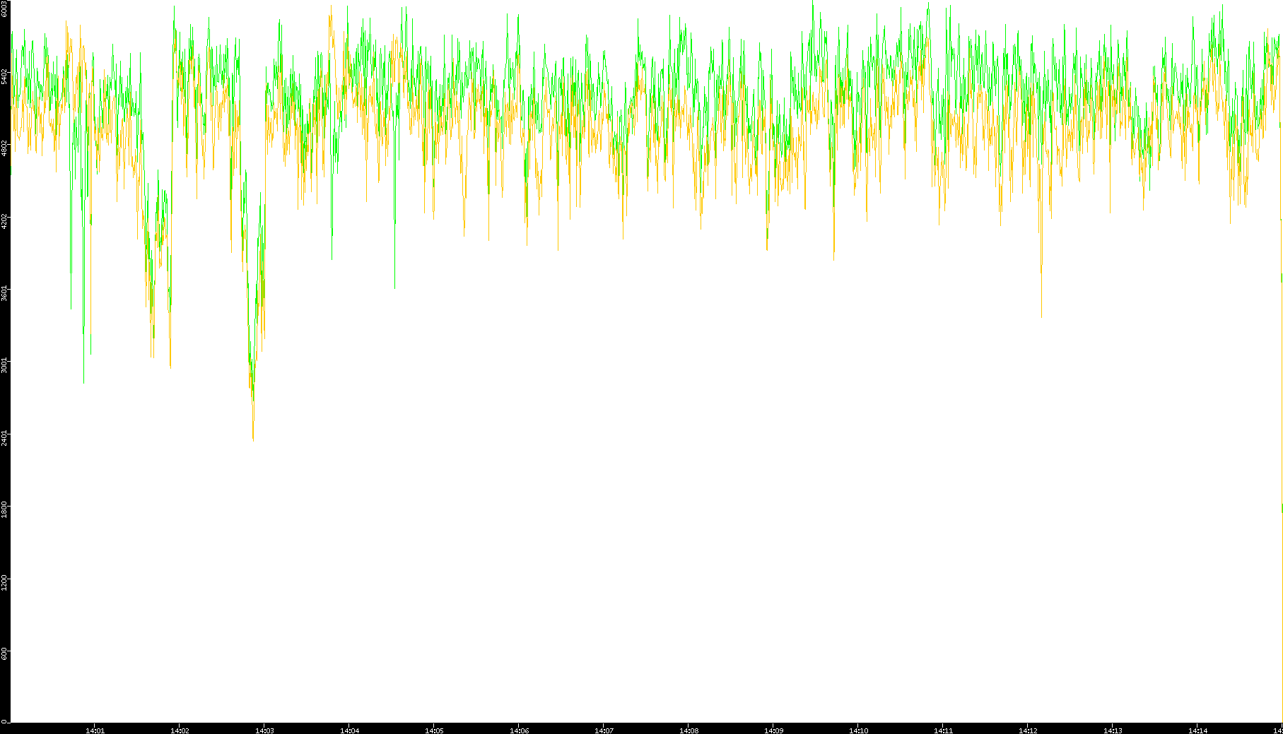The height and width of the screenshot is (734, 1283).
Task: Select the 3001 vertical axis label
Action: 5,365
